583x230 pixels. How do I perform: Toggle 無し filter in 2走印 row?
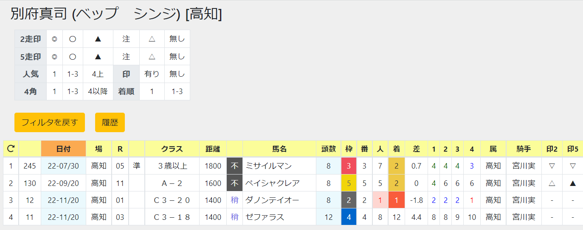point(177,39)
